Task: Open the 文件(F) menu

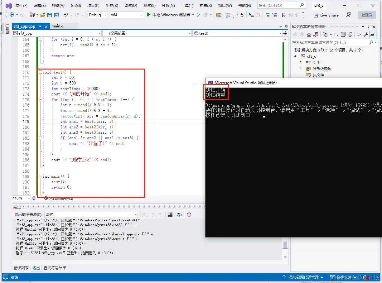Action: (22, 5)
